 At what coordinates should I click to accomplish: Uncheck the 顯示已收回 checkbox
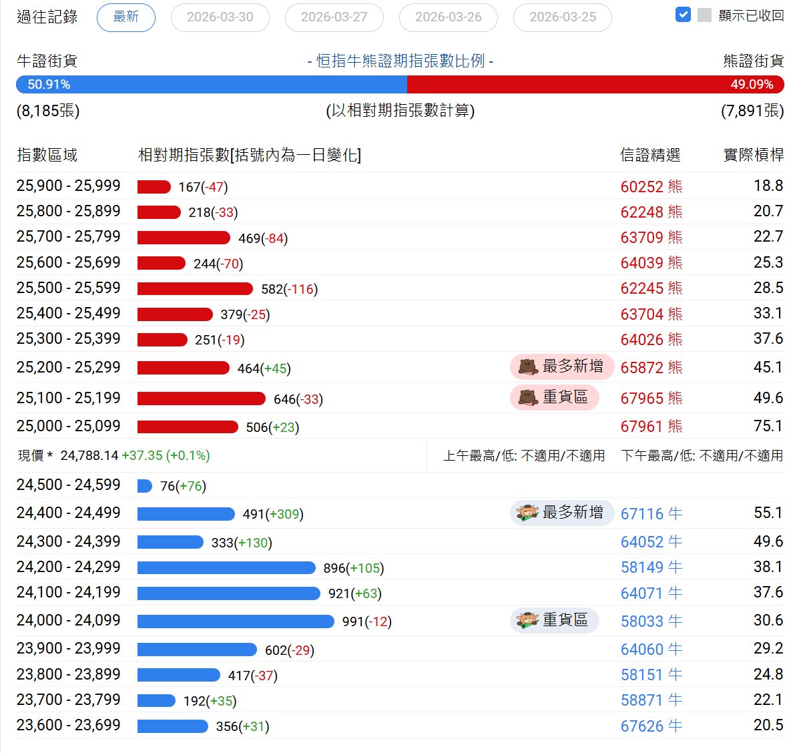[683, 15]
